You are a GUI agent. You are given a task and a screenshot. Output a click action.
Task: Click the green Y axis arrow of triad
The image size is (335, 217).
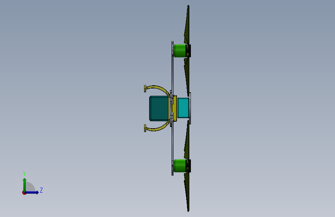pos(25,185)
